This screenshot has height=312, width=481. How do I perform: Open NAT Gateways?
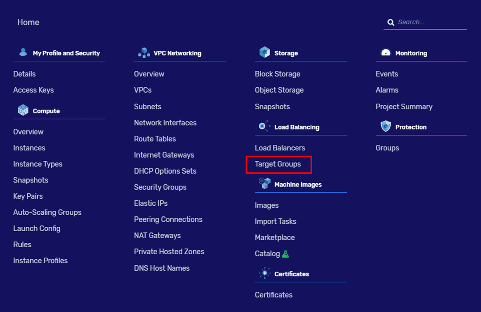pos(158,236)
